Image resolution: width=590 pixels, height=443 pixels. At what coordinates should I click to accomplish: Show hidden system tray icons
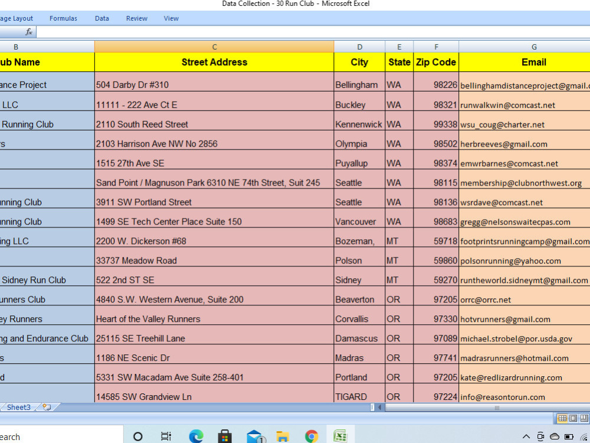[526, 437]
